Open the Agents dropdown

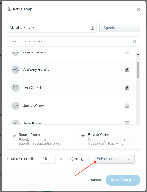(120, 28)
